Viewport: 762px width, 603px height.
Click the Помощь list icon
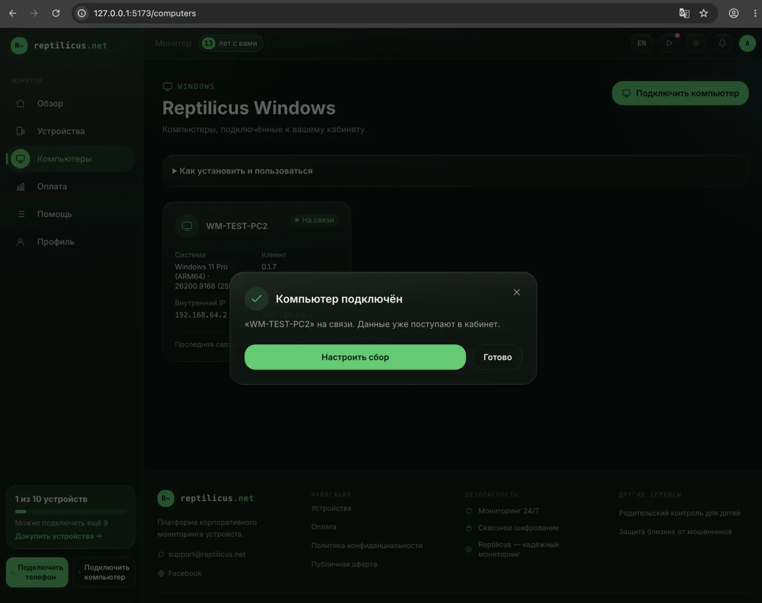pyautogui.click(x=21, y=214)
